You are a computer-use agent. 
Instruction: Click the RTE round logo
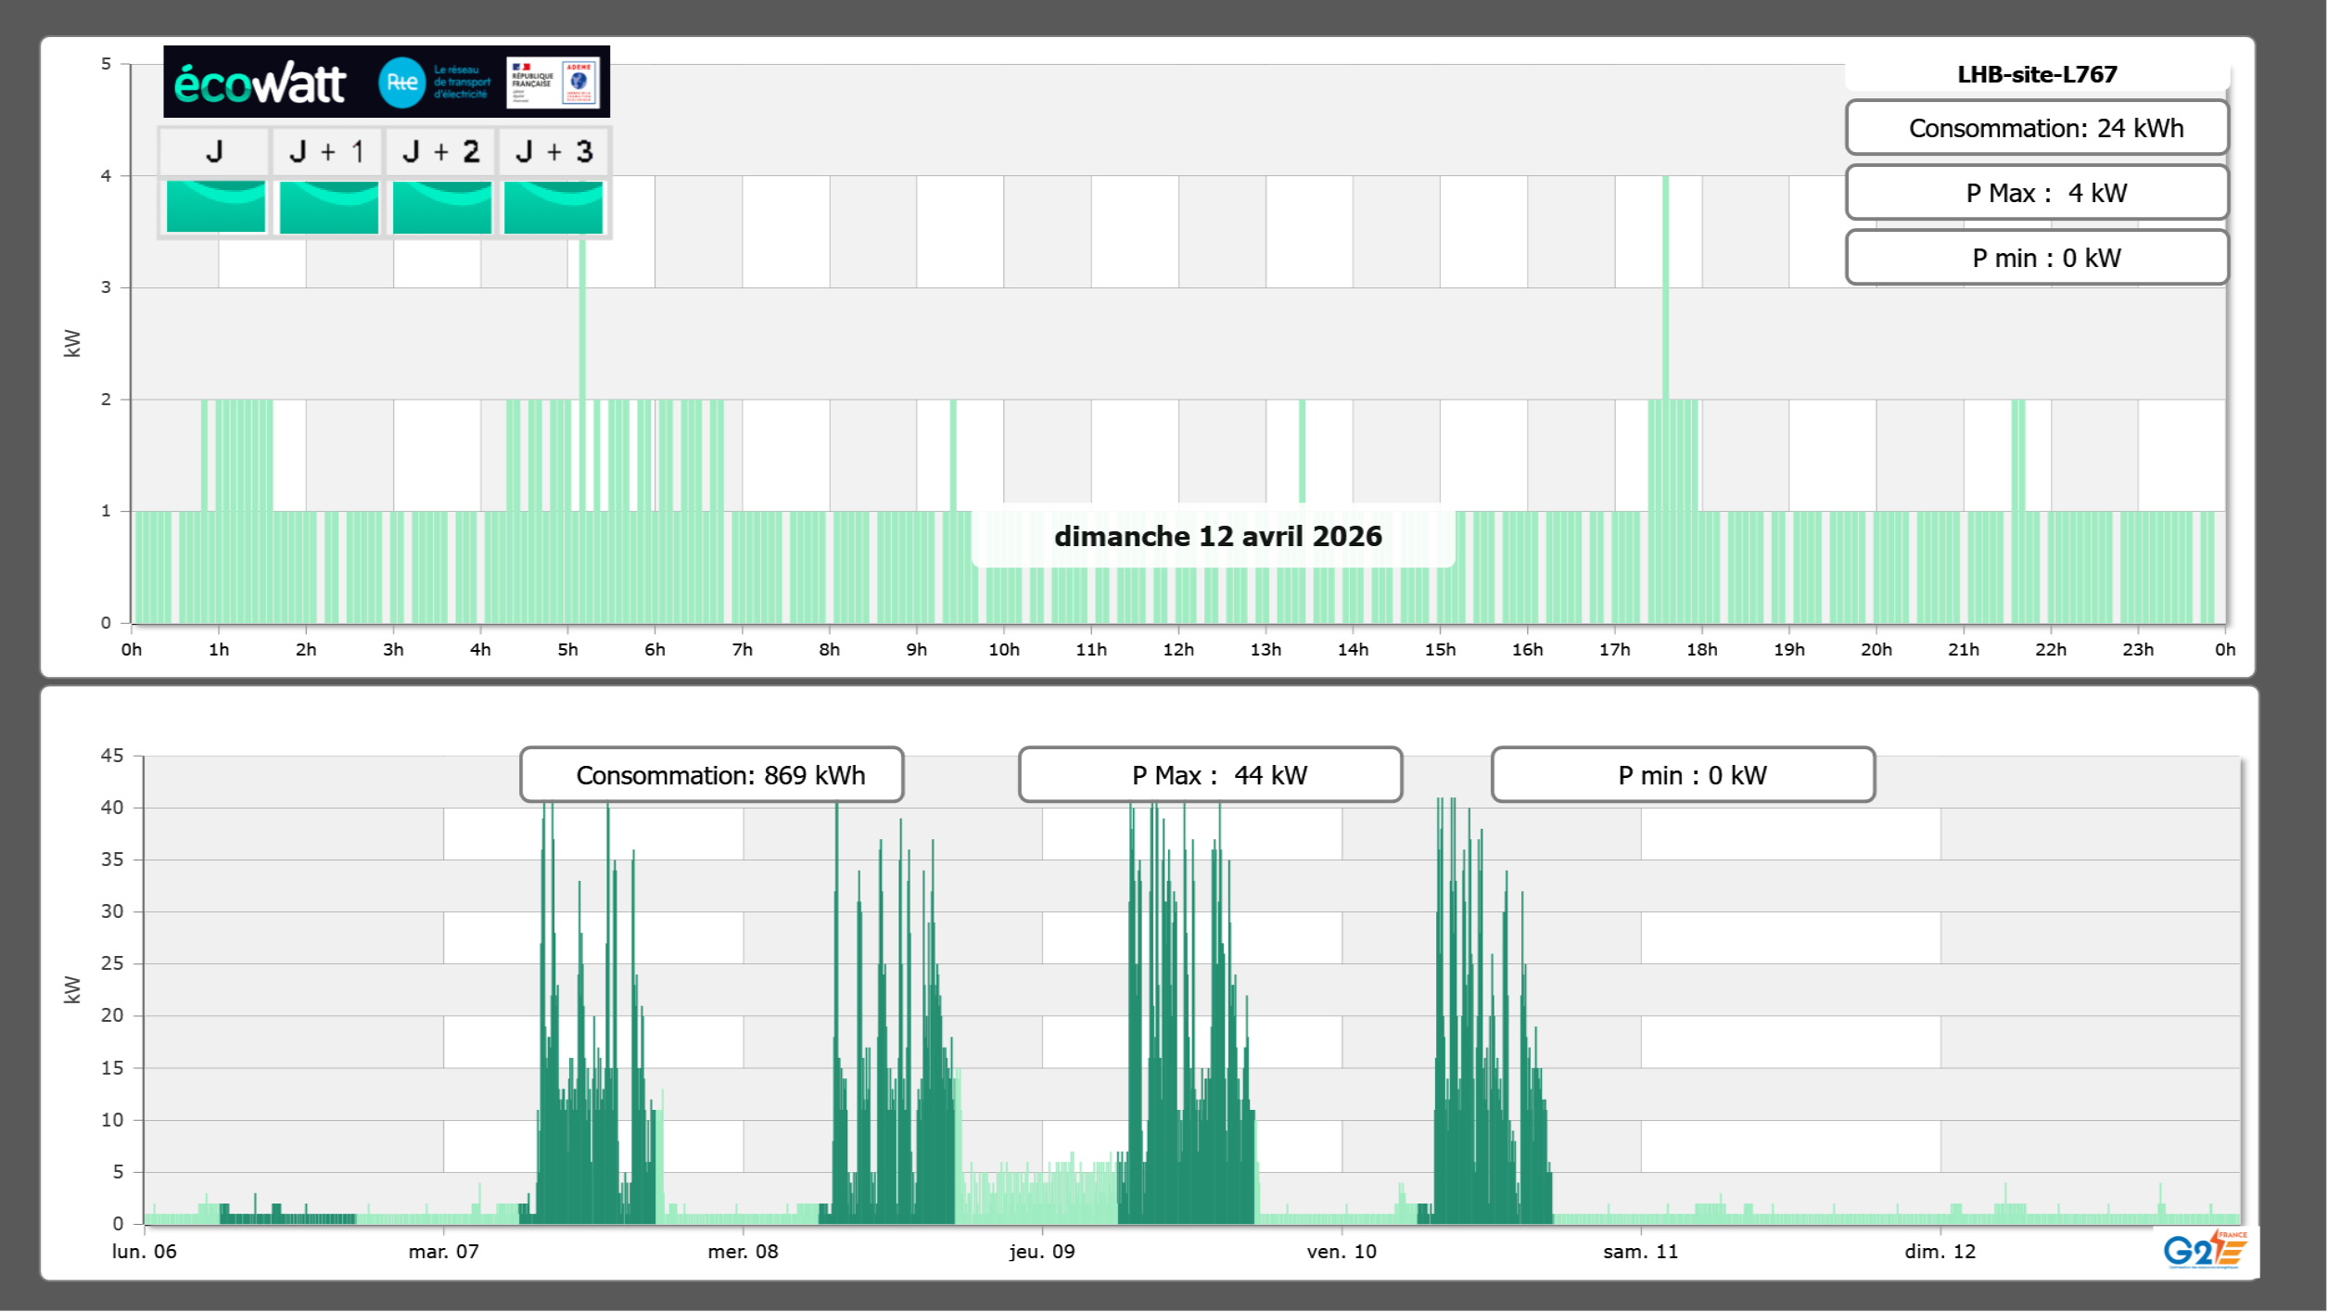[401, 83]
